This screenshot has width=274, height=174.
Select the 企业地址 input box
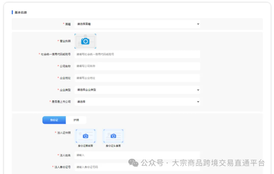pyautogui.click(x=137, y=78)
